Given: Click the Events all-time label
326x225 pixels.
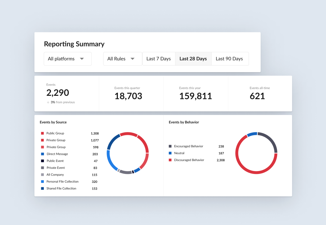Looking at the screenshot, I should [x=260, y=88].
